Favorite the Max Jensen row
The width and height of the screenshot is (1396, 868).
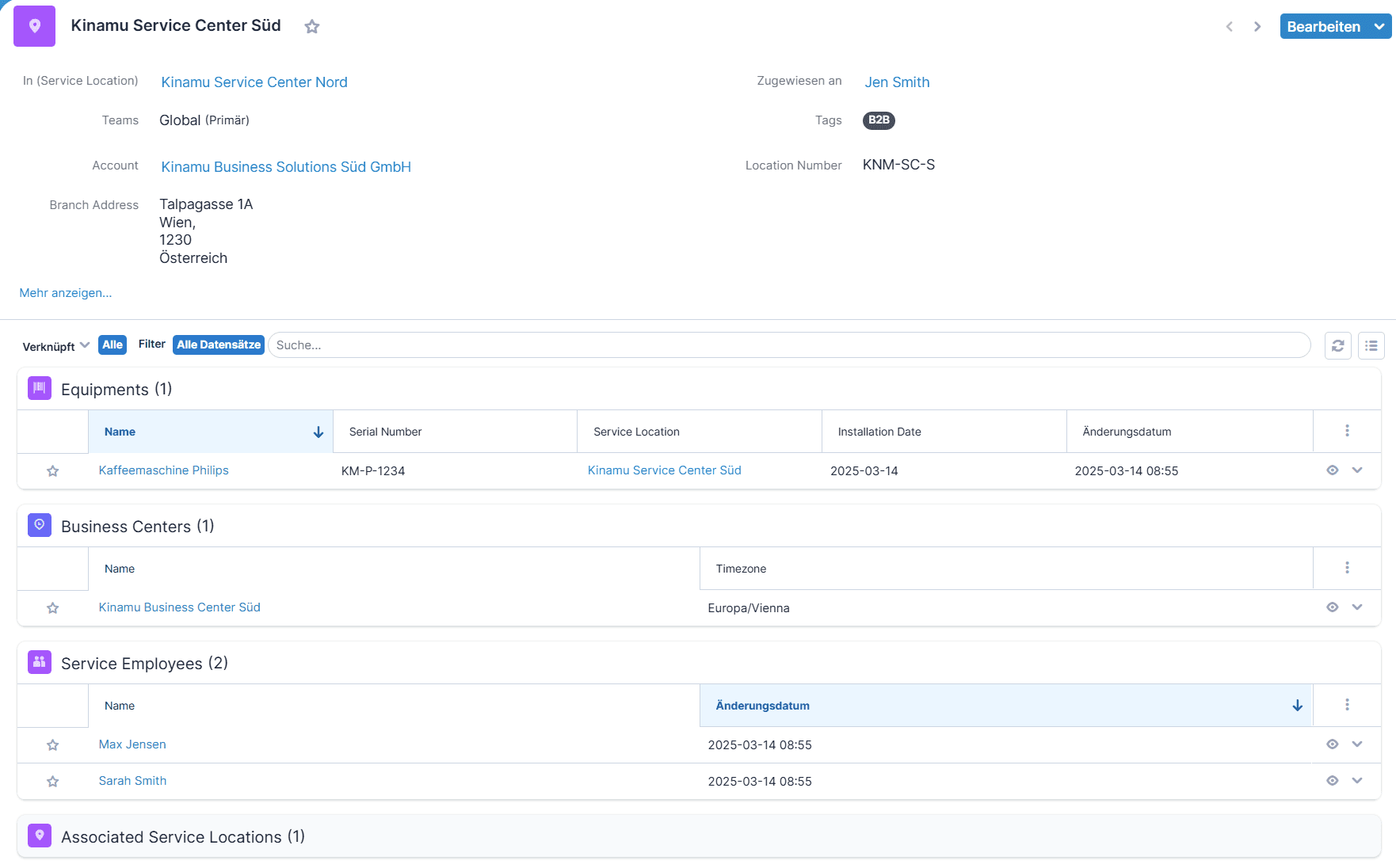coord(53,745)
